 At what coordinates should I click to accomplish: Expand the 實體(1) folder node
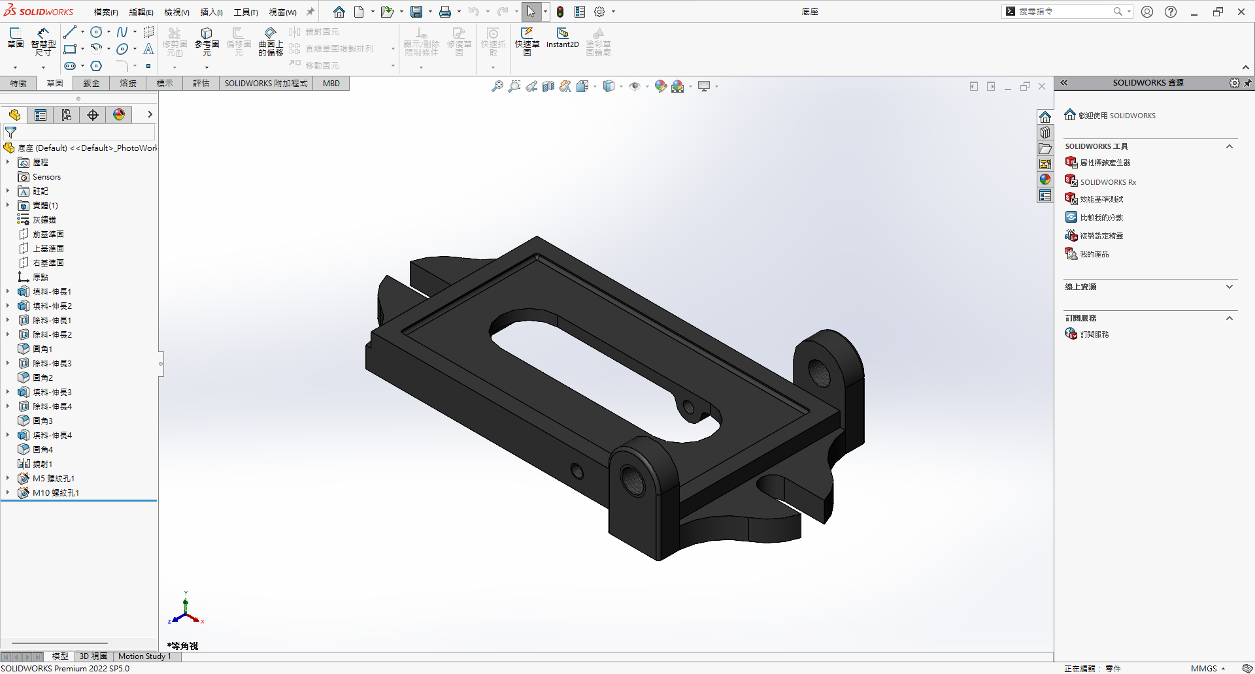coord(8,205)
